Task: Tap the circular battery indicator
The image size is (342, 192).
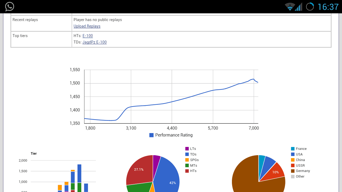Action: tap(310, 7)
